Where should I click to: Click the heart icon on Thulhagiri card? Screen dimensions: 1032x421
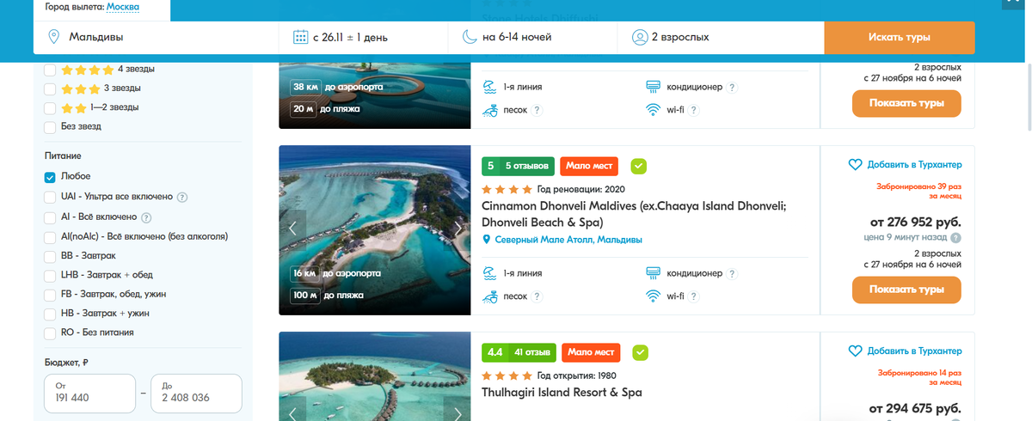pyautogui.click(x=855, y=351)
